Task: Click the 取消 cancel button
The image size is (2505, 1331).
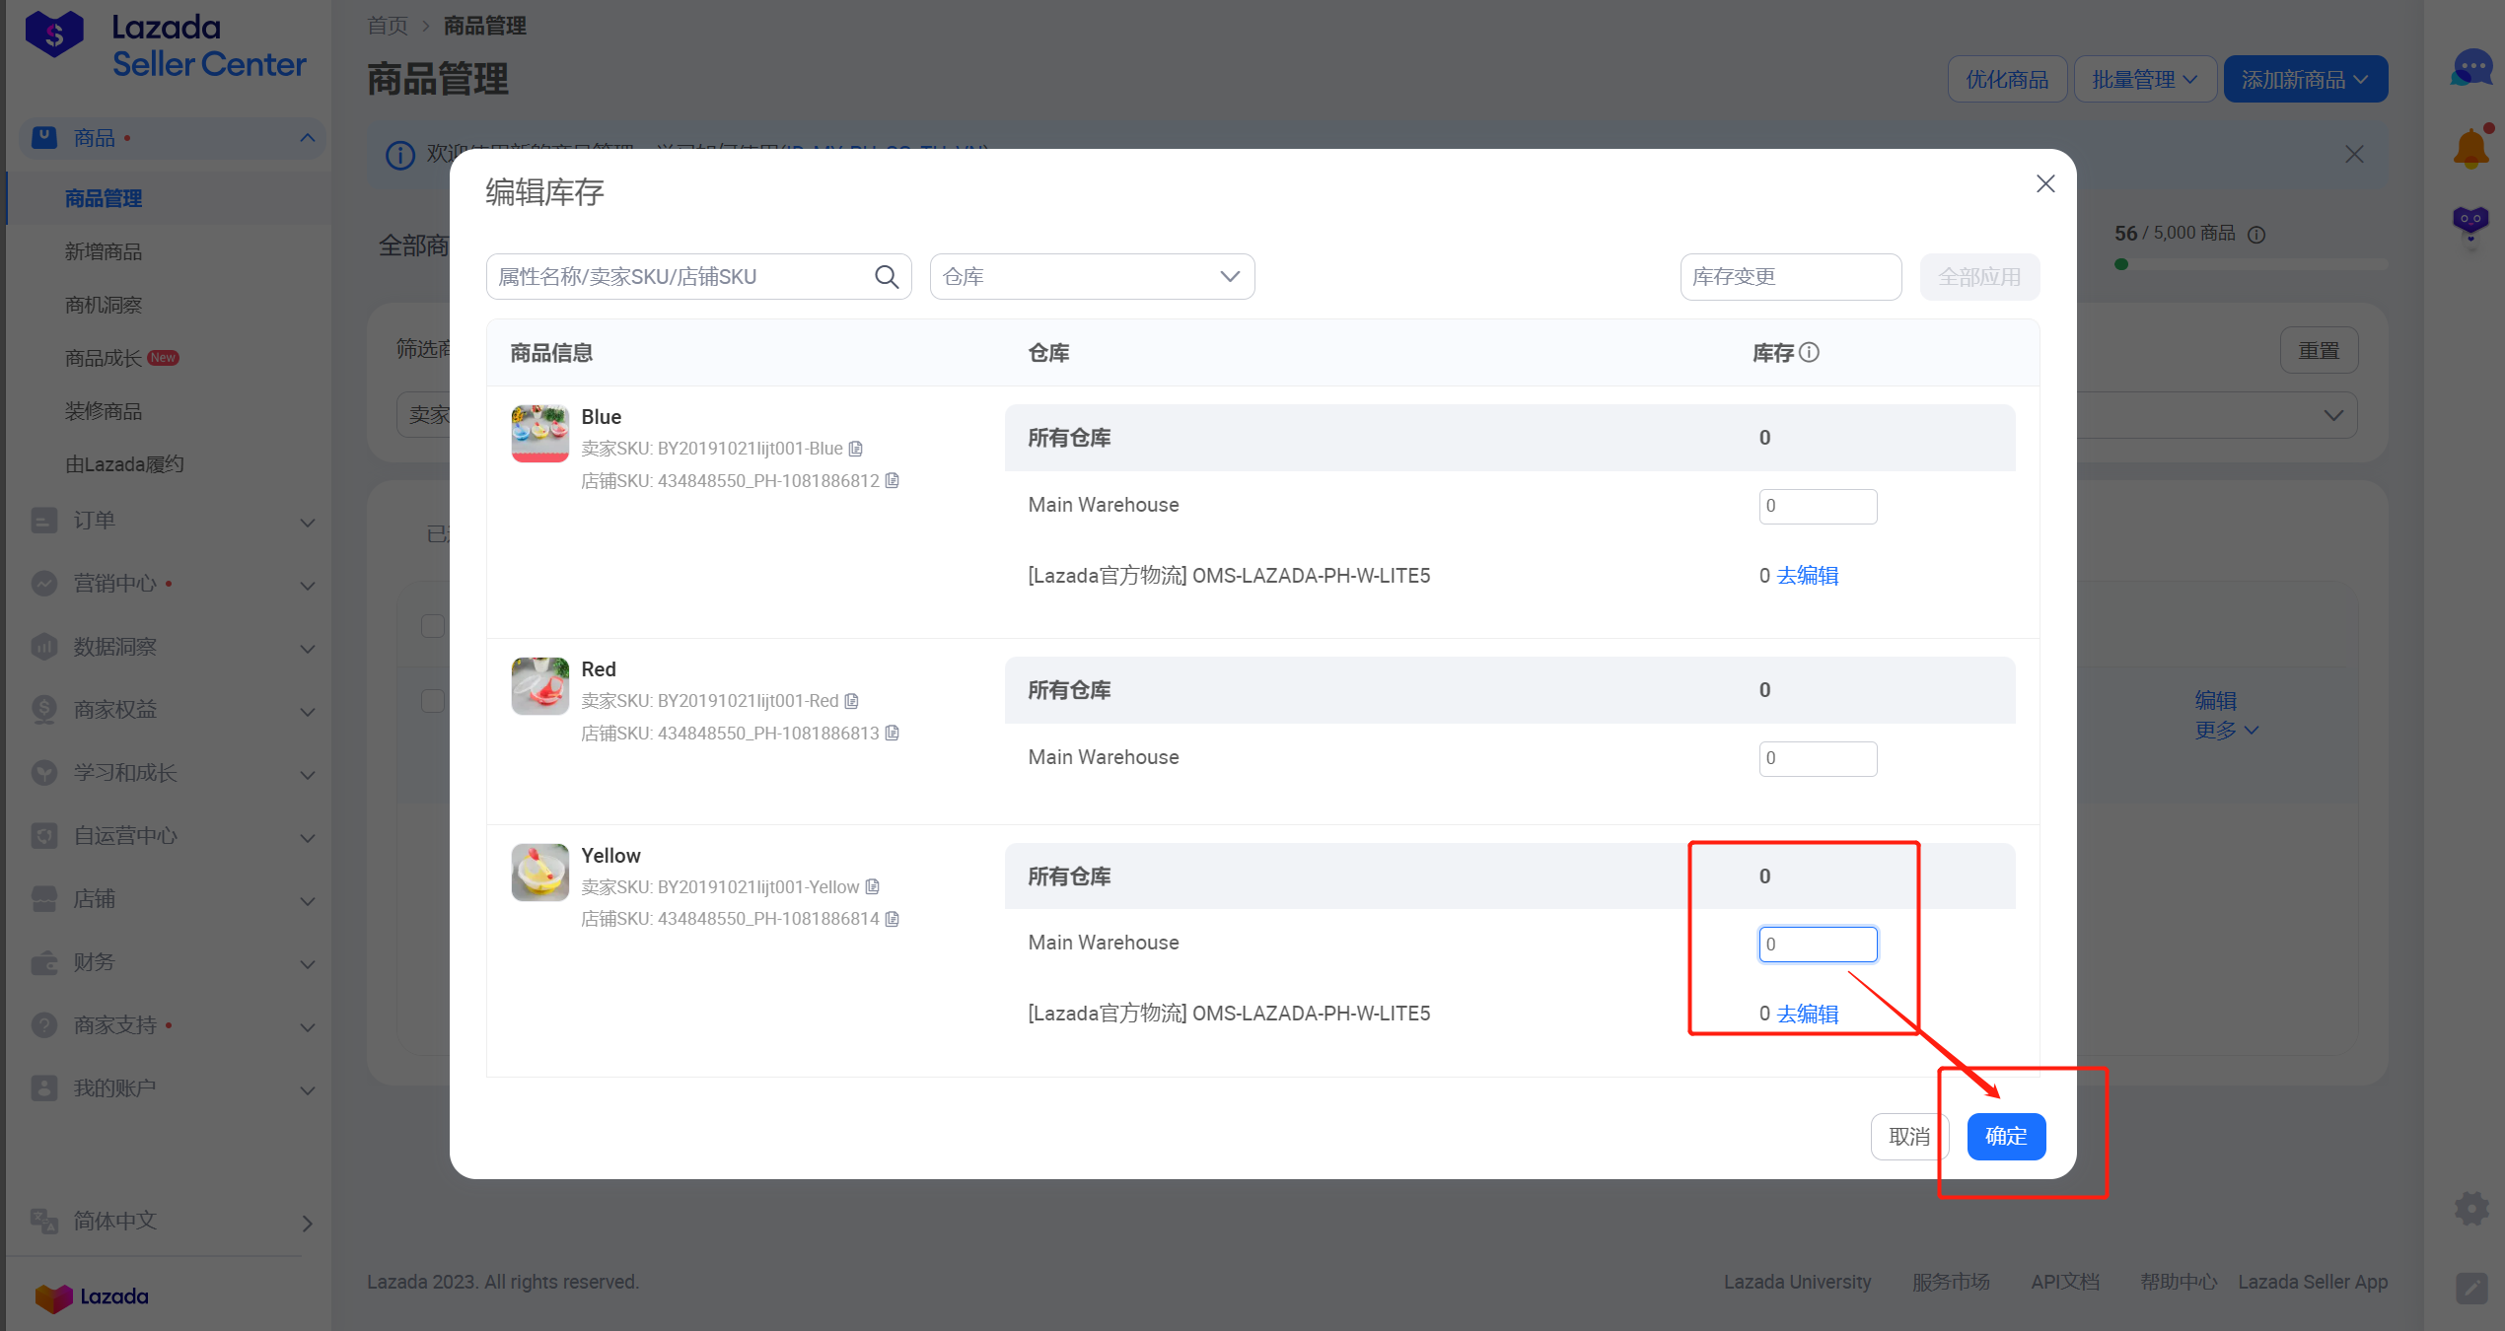Action: pos(1908,1136)
